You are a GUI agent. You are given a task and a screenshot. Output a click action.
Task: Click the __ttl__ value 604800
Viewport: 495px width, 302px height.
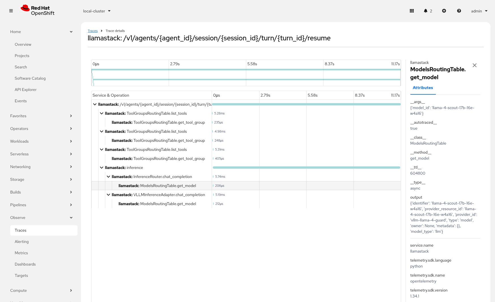417,173
